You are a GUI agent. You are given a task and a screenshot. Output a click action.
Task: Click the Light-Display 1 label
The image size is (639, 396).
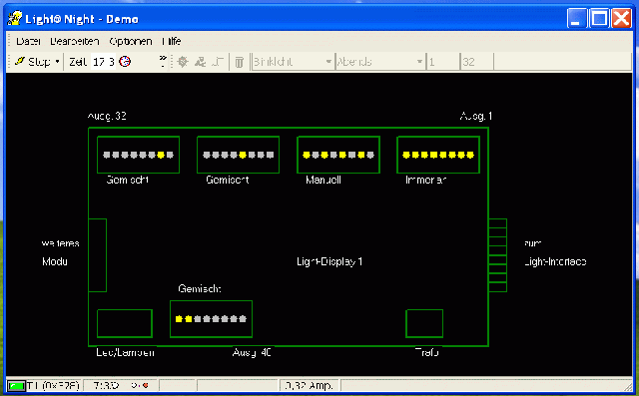[329, 261]
